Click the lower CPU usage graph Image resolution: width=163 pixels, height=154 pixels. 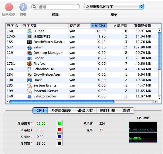pos(143,137)
